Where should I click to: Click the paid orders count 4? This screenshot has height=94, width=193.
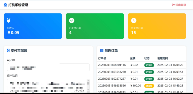[x=70, y=33]
